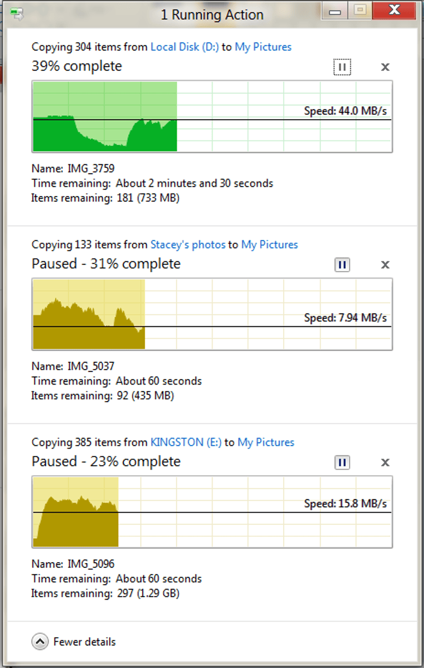Open My Pictures destination in first copy

[x=263, y=47]
